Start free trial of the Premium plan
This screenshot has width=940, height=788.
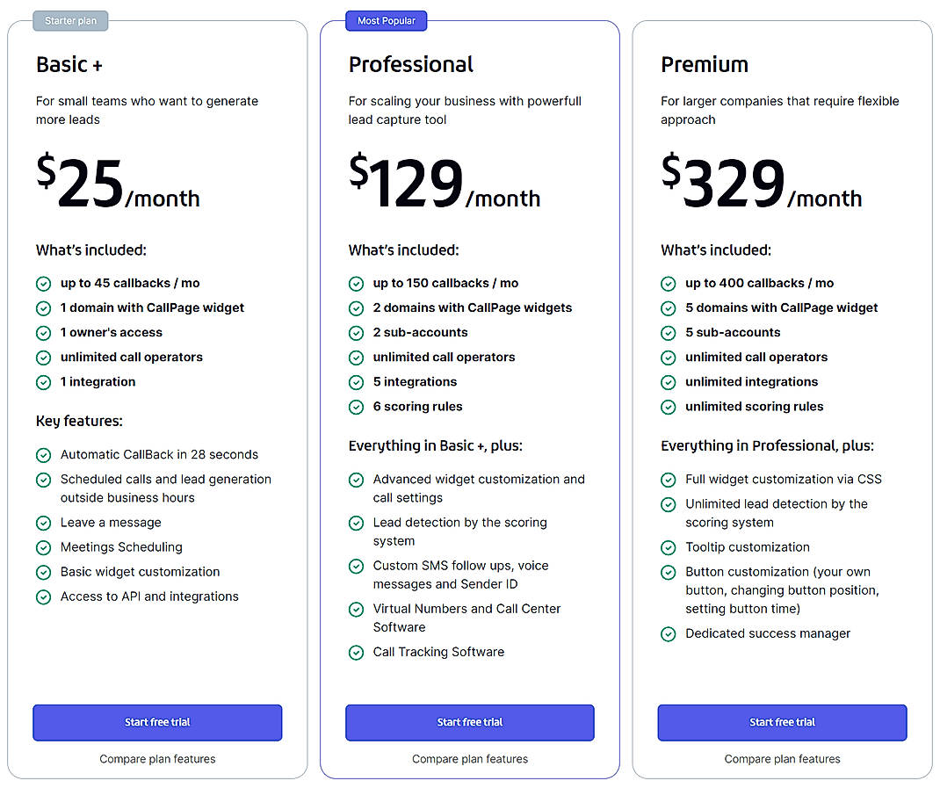[782, 722]
